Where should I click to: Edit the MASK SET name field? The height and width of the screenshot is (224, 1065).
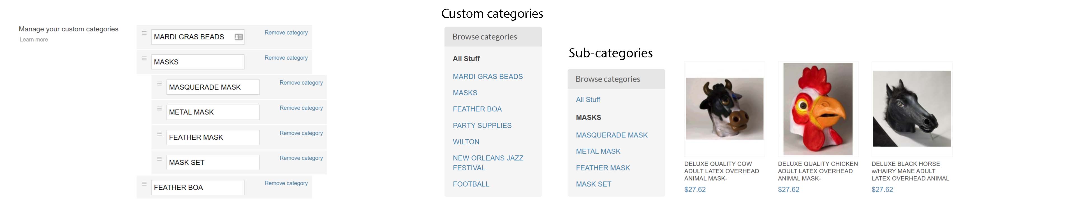213,162
